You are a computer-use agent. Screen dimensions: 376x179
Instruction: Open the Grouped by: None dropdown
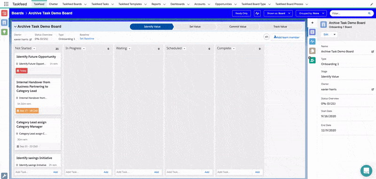tap(311, 14)
